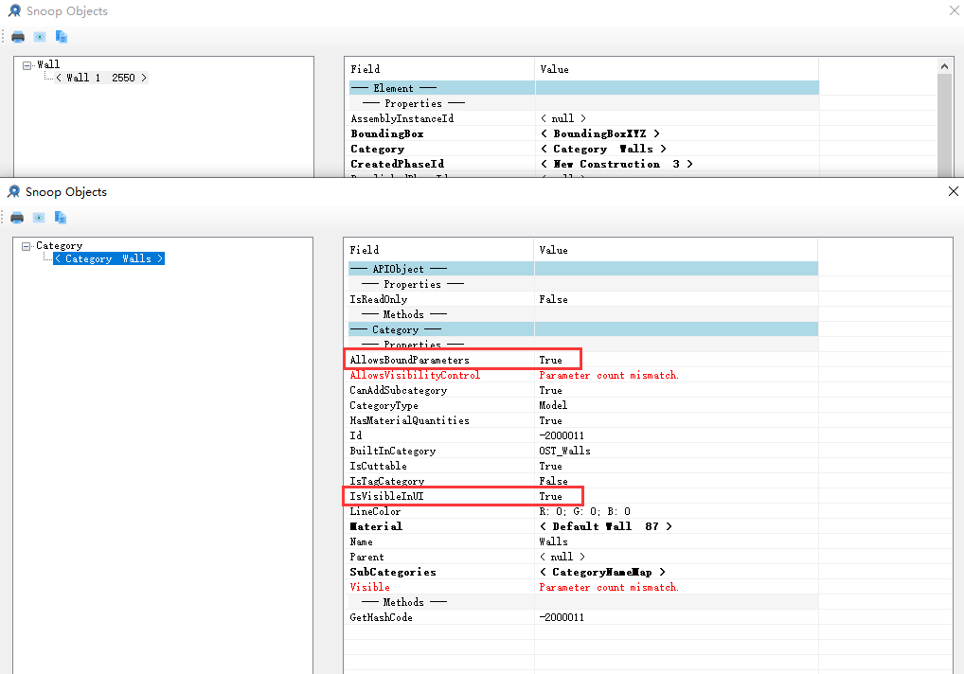Click the Model value for CategoryType

[553, 405]
